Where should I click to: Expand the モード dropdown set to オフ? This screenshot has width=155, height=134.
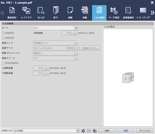click(x=55, y=28)
